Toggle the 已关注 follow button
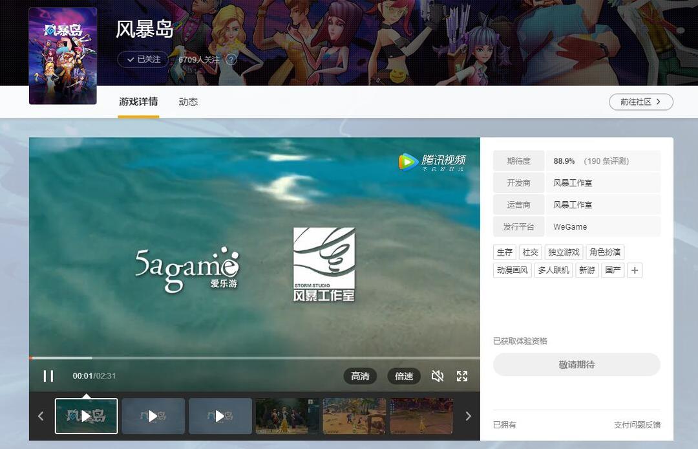The width and height of the screenshot is (698, 449). (x=143, y=60)
